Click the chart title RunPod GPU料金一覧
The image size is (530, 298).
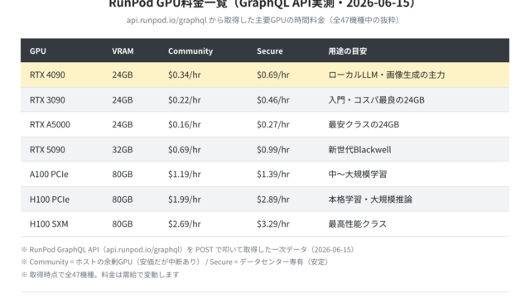click(x=167, y=4)
